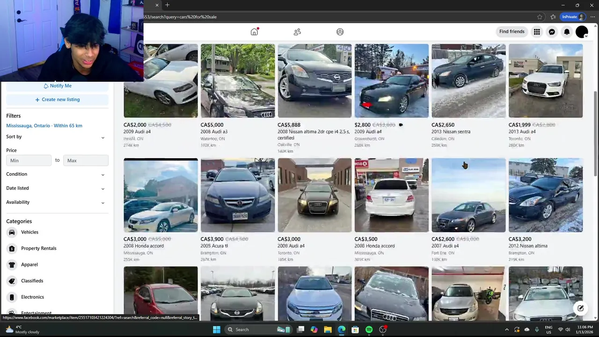599x337 pixels.
Task: Open the Electronics category
Action: pos(32,297)
